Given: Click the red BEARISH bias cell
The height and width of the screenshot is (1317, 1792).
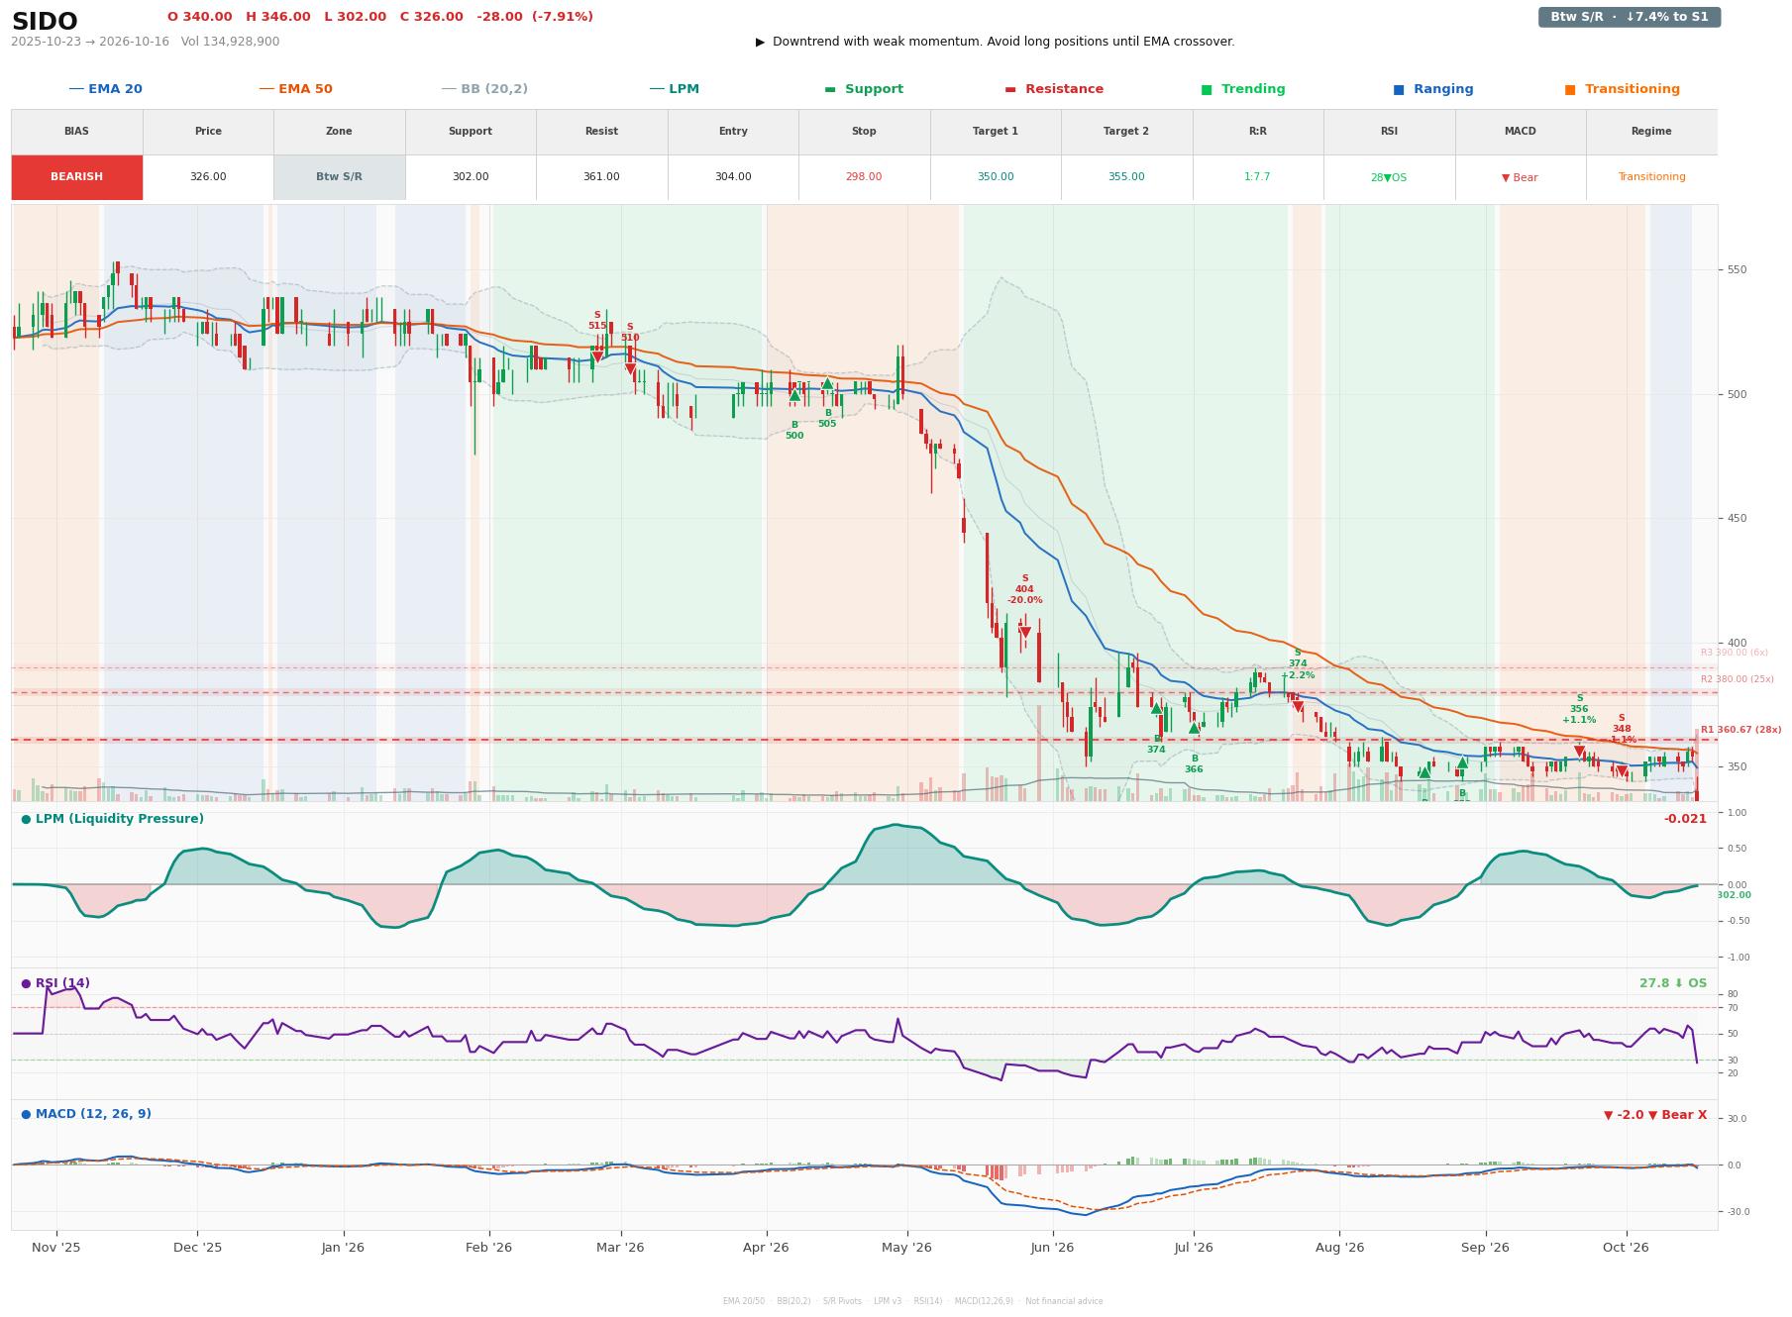Looking at the screenshot, I should [x=76, y=177].
